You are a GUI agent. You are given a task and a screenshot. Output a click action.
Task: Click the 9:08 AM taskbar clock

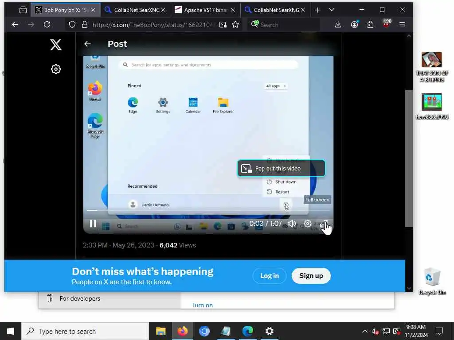coord(416,331)
